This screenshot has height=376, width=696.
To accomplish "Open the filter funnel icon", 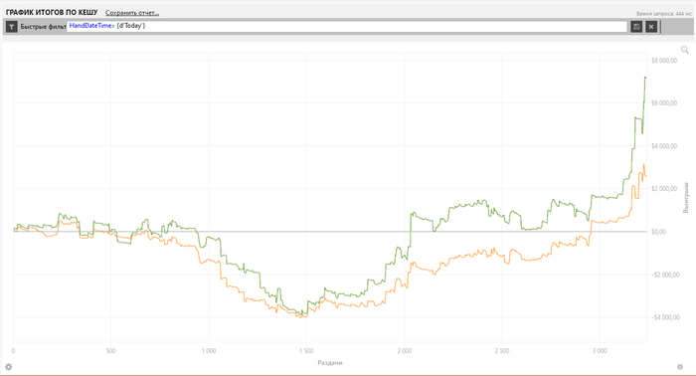I will click(x=12, y=27).
